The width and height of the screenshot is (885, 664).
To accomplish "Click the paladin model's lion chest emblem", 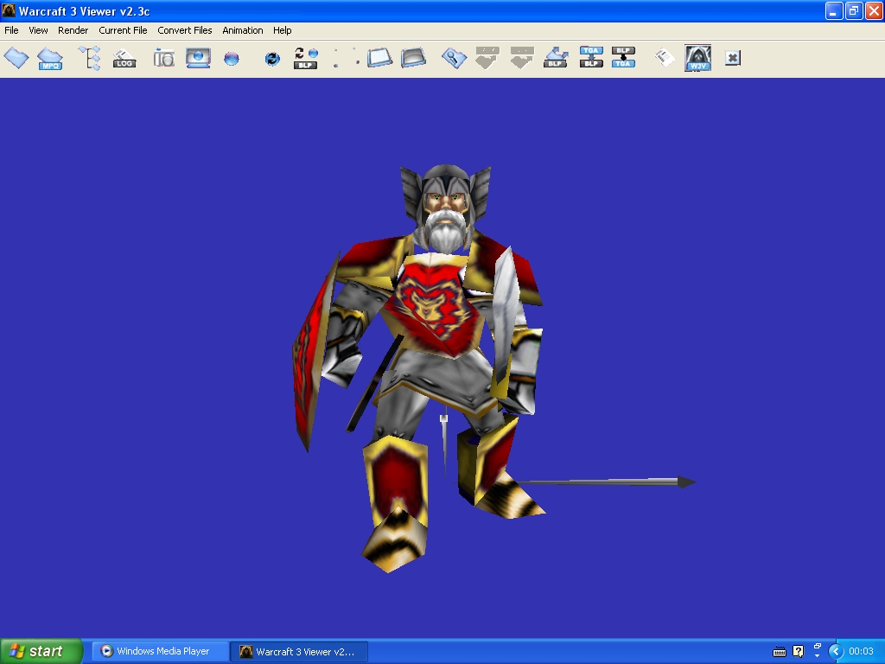I will [433, 305].
